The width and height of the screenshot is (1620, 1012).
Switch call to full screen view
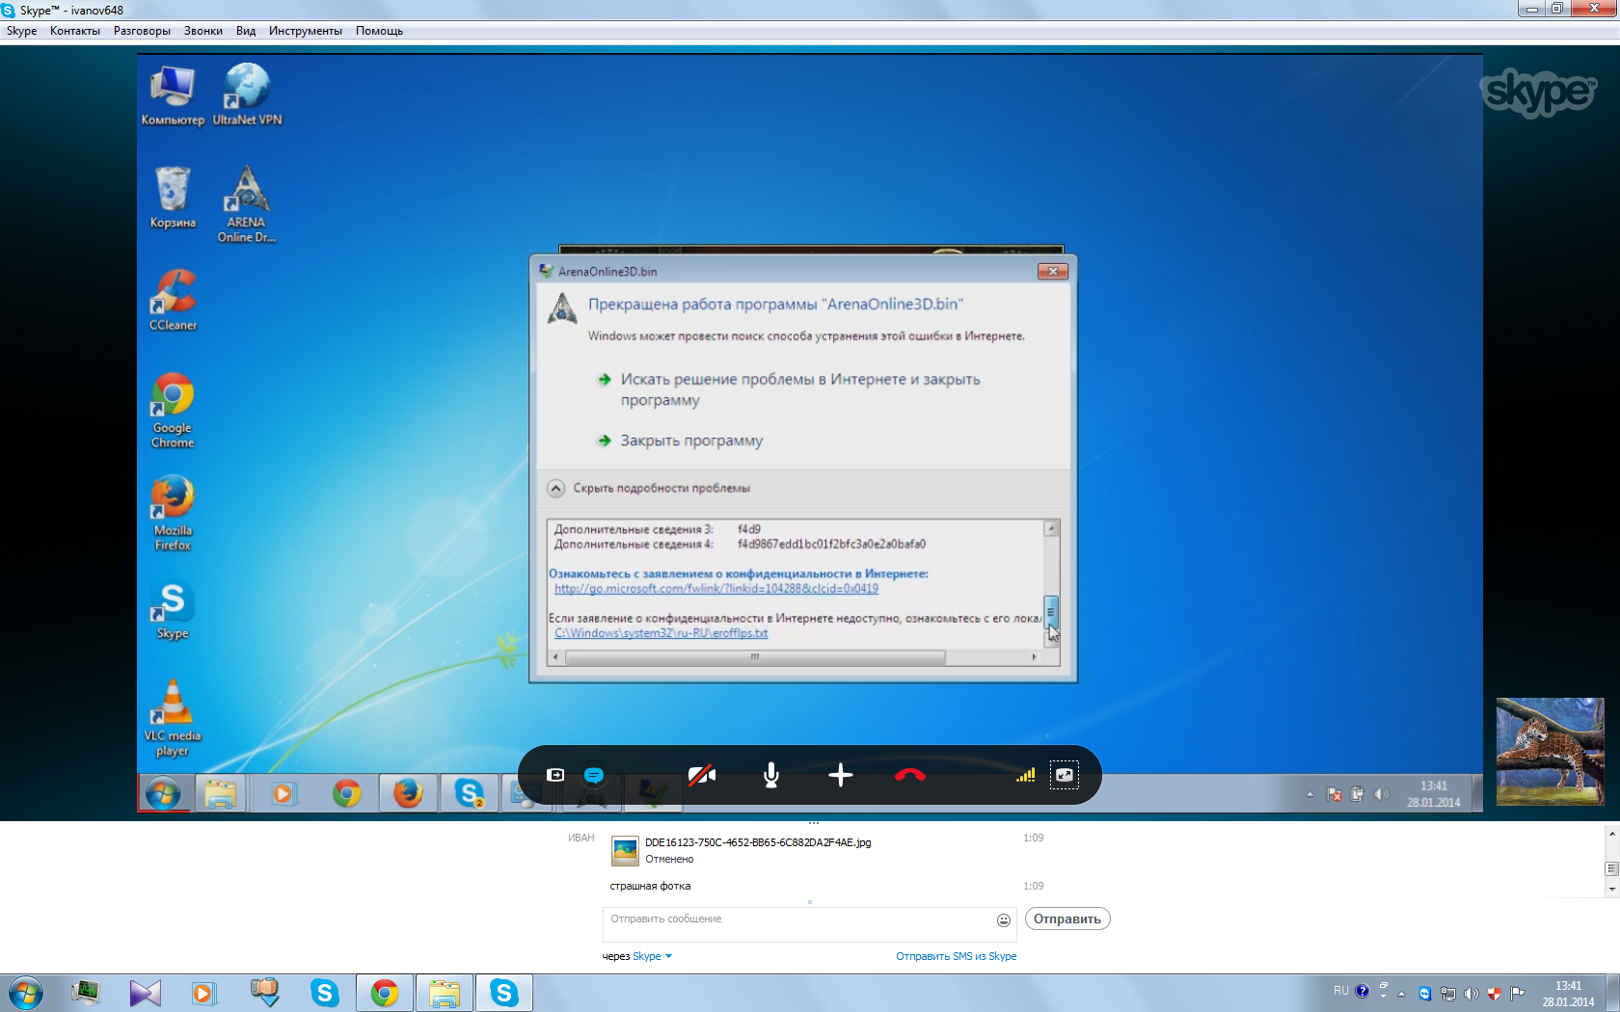pyautogui.click(x=1065, y=775)
